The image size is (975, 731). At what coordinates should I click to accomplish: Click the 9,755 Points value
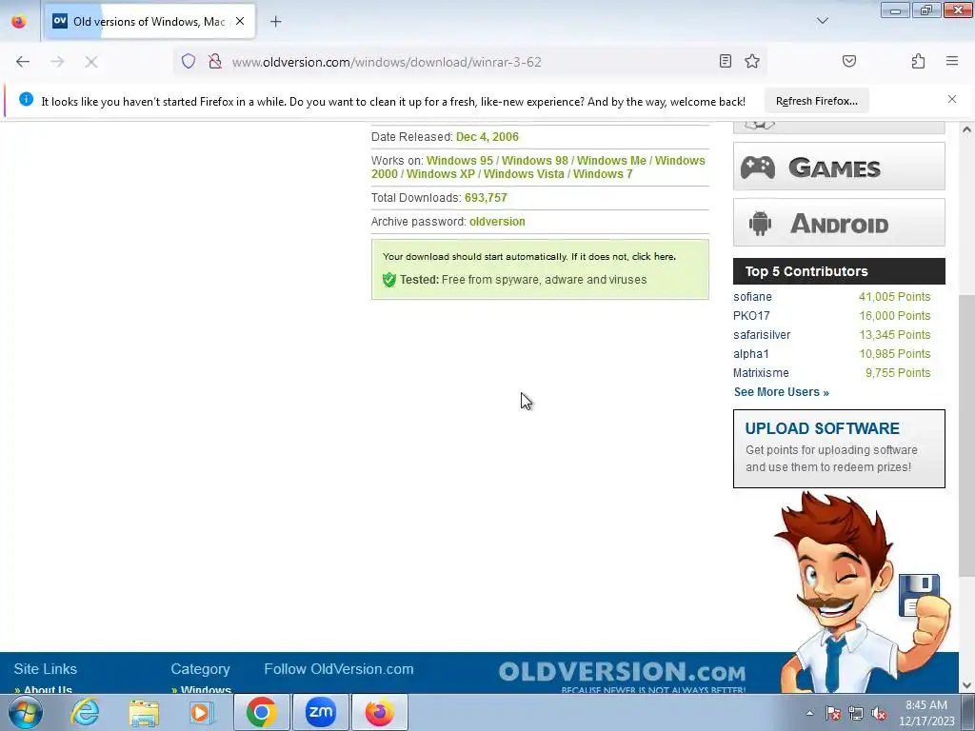tap(898, 373)
